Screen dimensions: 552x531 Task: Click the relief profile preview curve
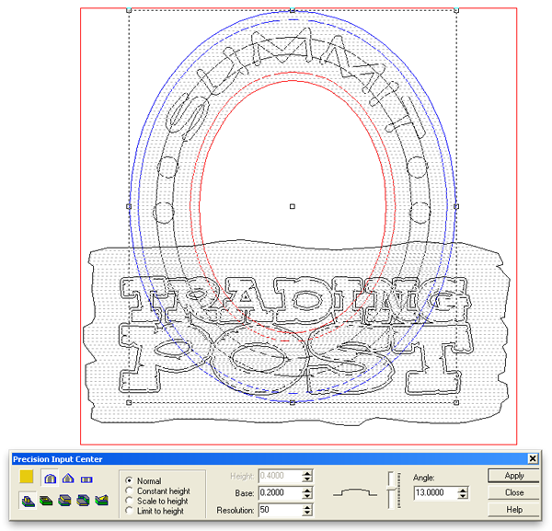click(355, 492)
